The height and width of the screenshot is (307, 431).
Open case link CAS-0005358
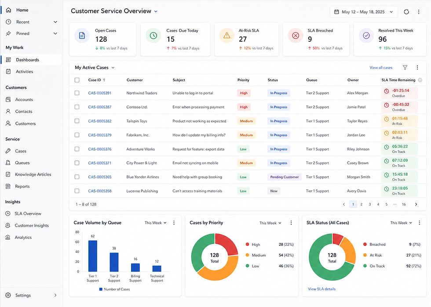[100, 191]
